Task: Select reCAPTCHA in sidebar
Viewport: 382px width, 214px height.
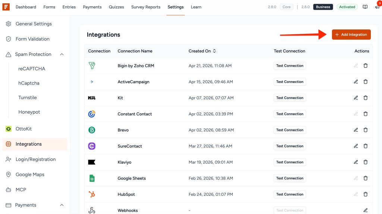Action: coord(32,68)
